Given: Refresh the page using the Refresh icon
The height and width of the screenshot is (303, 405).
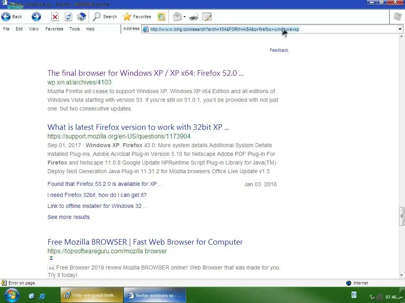Looking at the screenshot, I should tap(68, 17).
